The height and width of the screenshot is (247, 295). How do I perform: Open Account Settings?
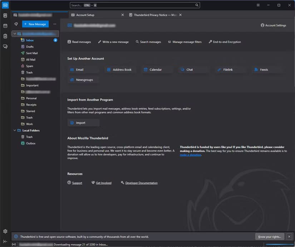coord(273,25)
